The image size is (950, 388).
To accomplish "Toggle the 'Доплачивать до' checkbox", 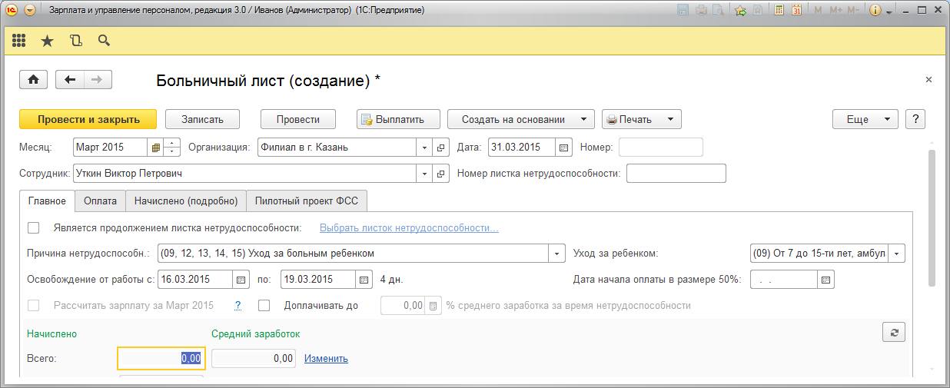I will point(264,306).
